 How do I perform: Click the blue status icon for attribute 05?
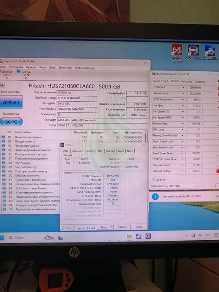click(3, 154)
